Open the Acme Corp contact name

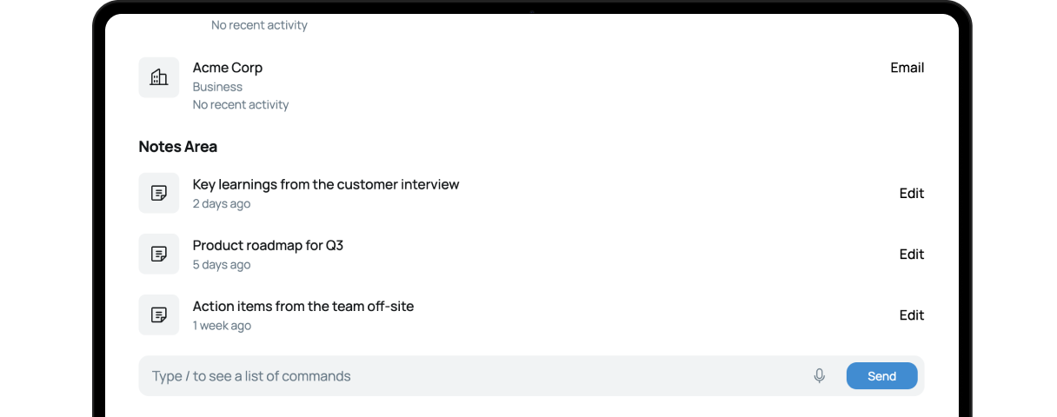coord(228,68)
